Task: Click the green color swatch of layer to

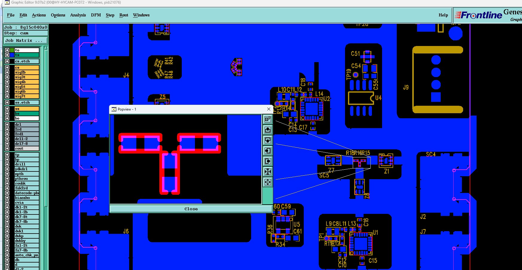Action: pyautogui.click(x=12, y=50)
